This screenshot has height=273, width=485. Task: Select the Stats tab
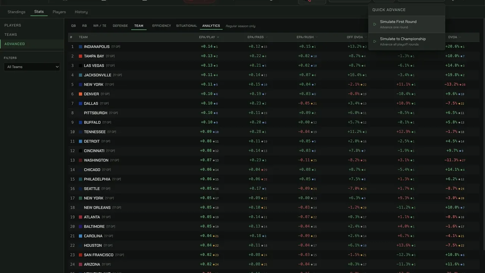pos(39,12)
